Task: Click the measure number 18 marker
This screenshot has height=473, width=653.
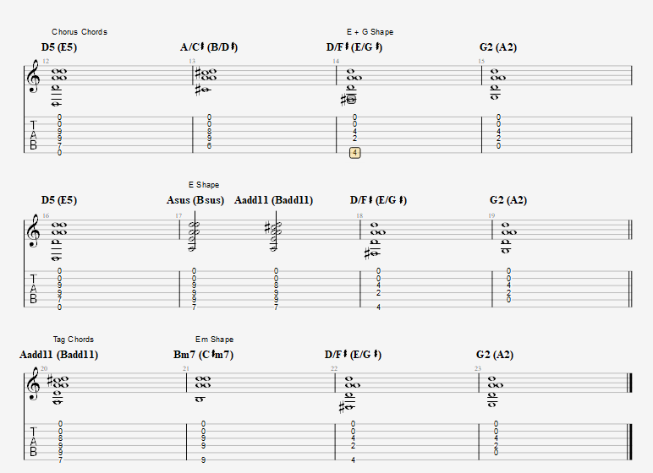Action: (x=359, y=215)
